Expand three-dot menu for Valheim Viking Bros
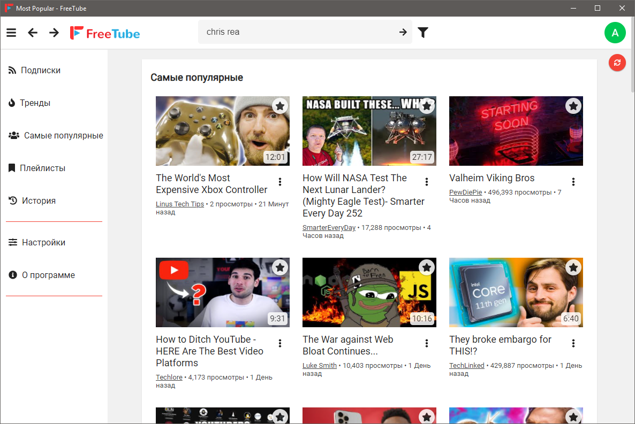Viewport: 635px width, 424px height. tap(573, 182)
